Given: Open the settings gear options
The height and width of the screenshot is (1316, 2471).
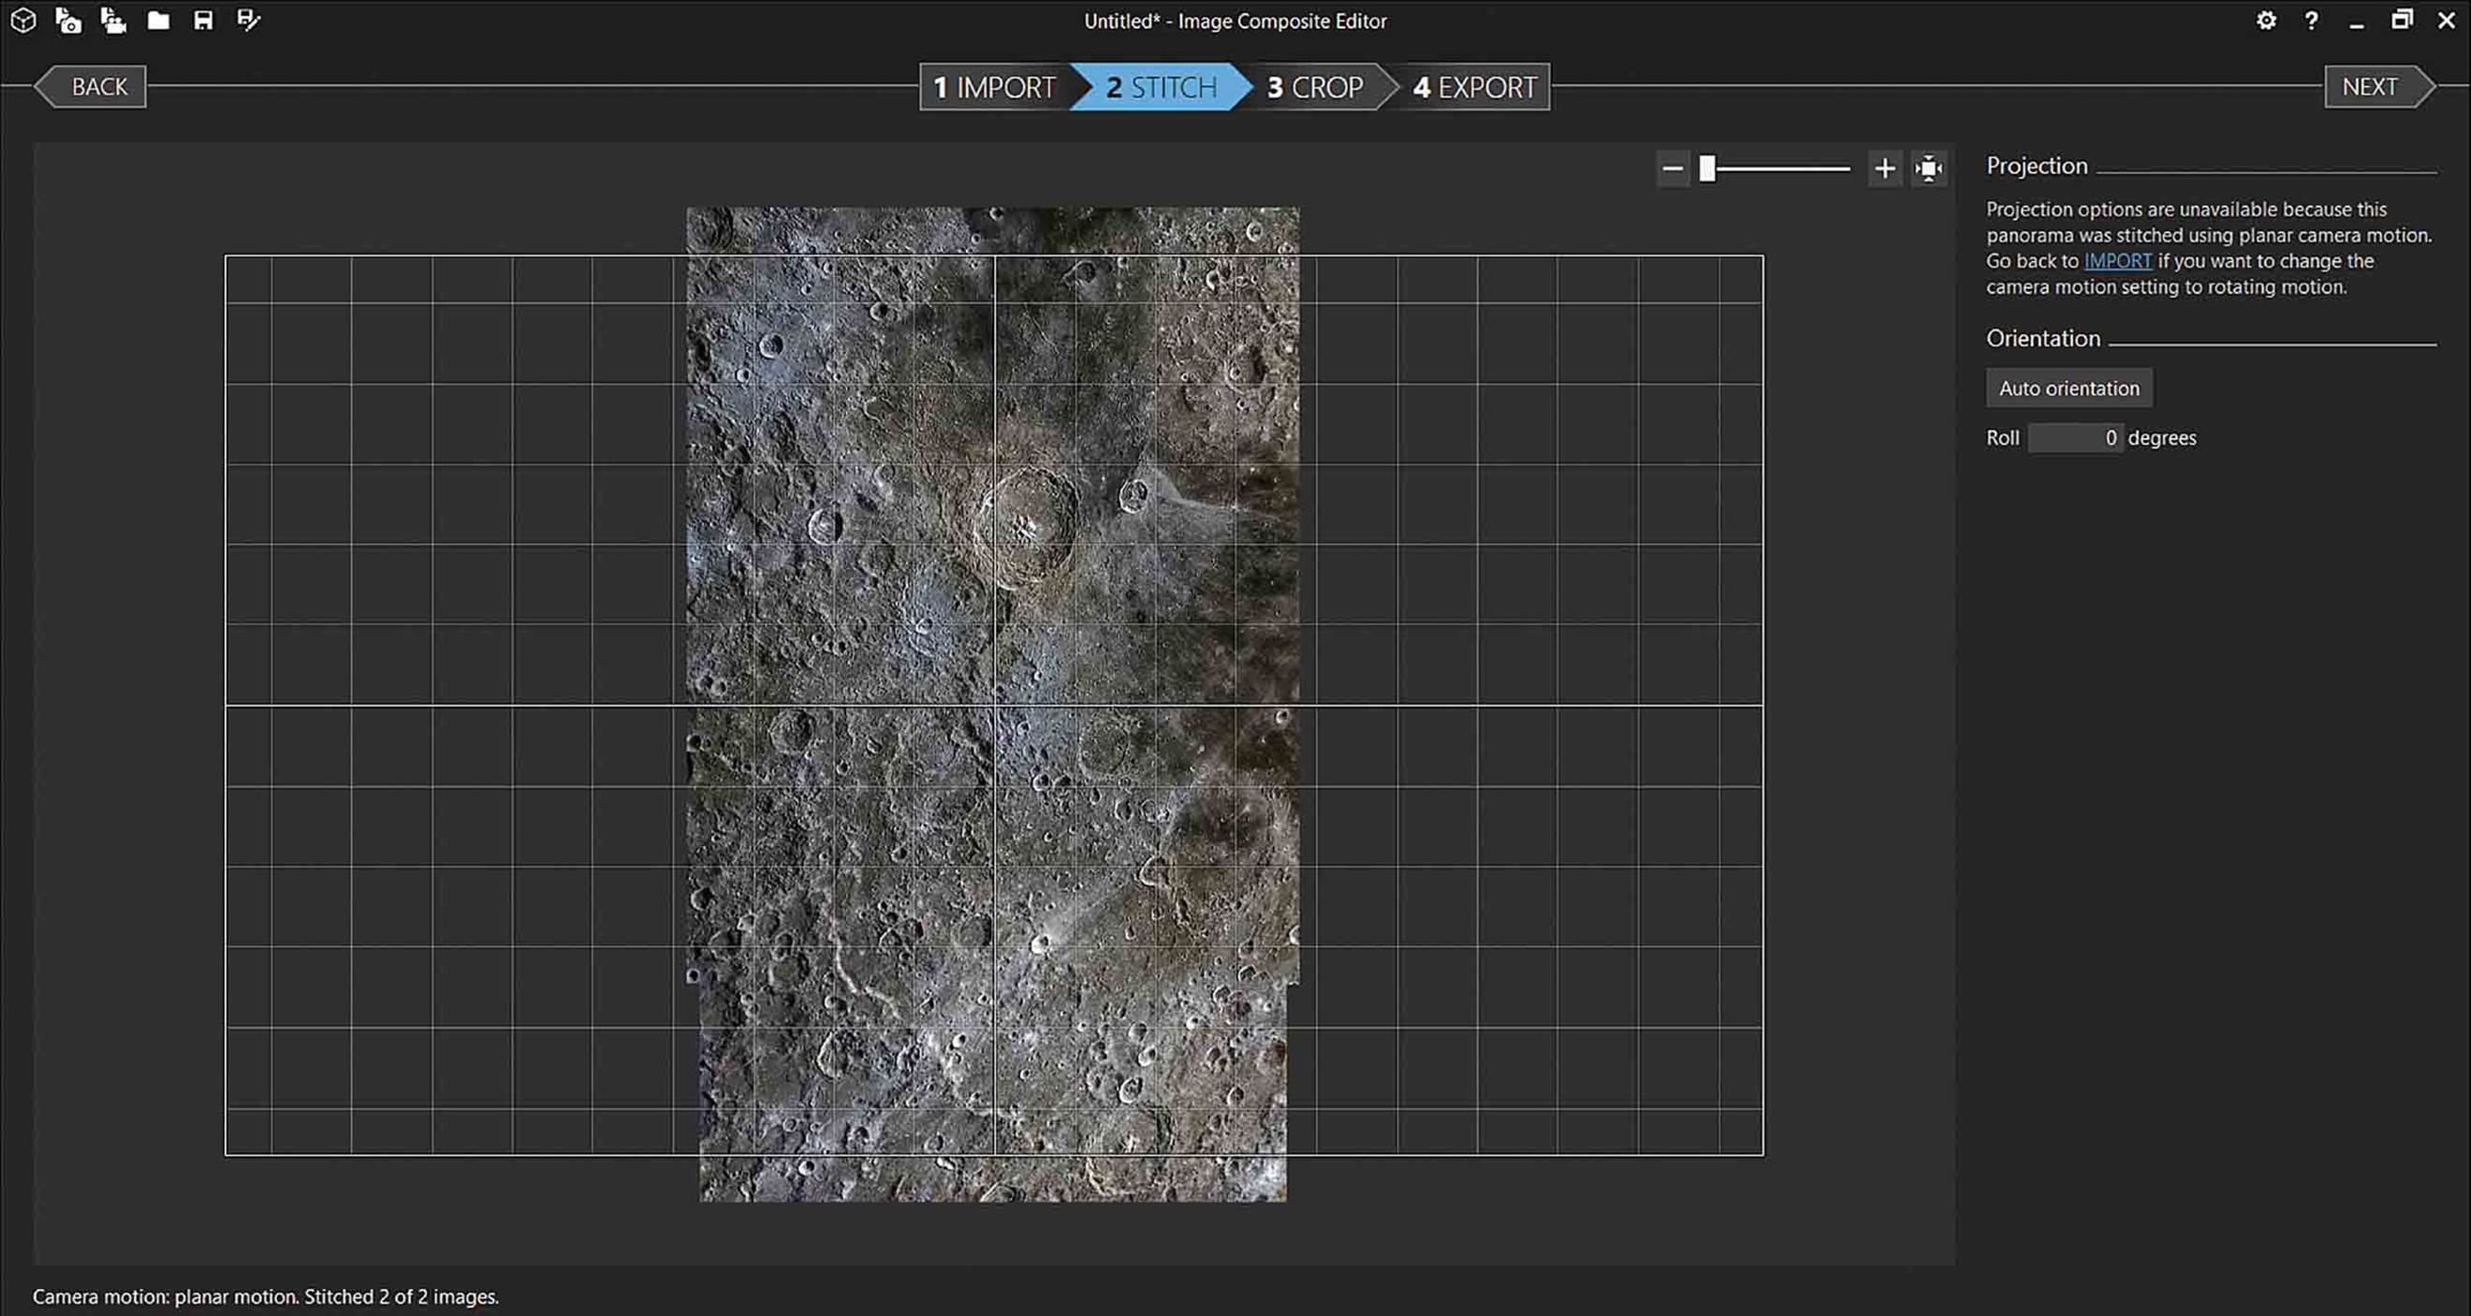Looking at the screenshot, I should click(x=2266, y=21).
